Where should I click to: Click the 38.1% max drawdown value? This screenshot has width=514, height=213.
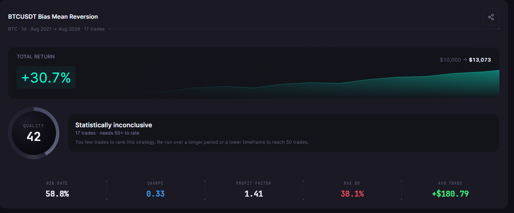[x=352, y=194]
